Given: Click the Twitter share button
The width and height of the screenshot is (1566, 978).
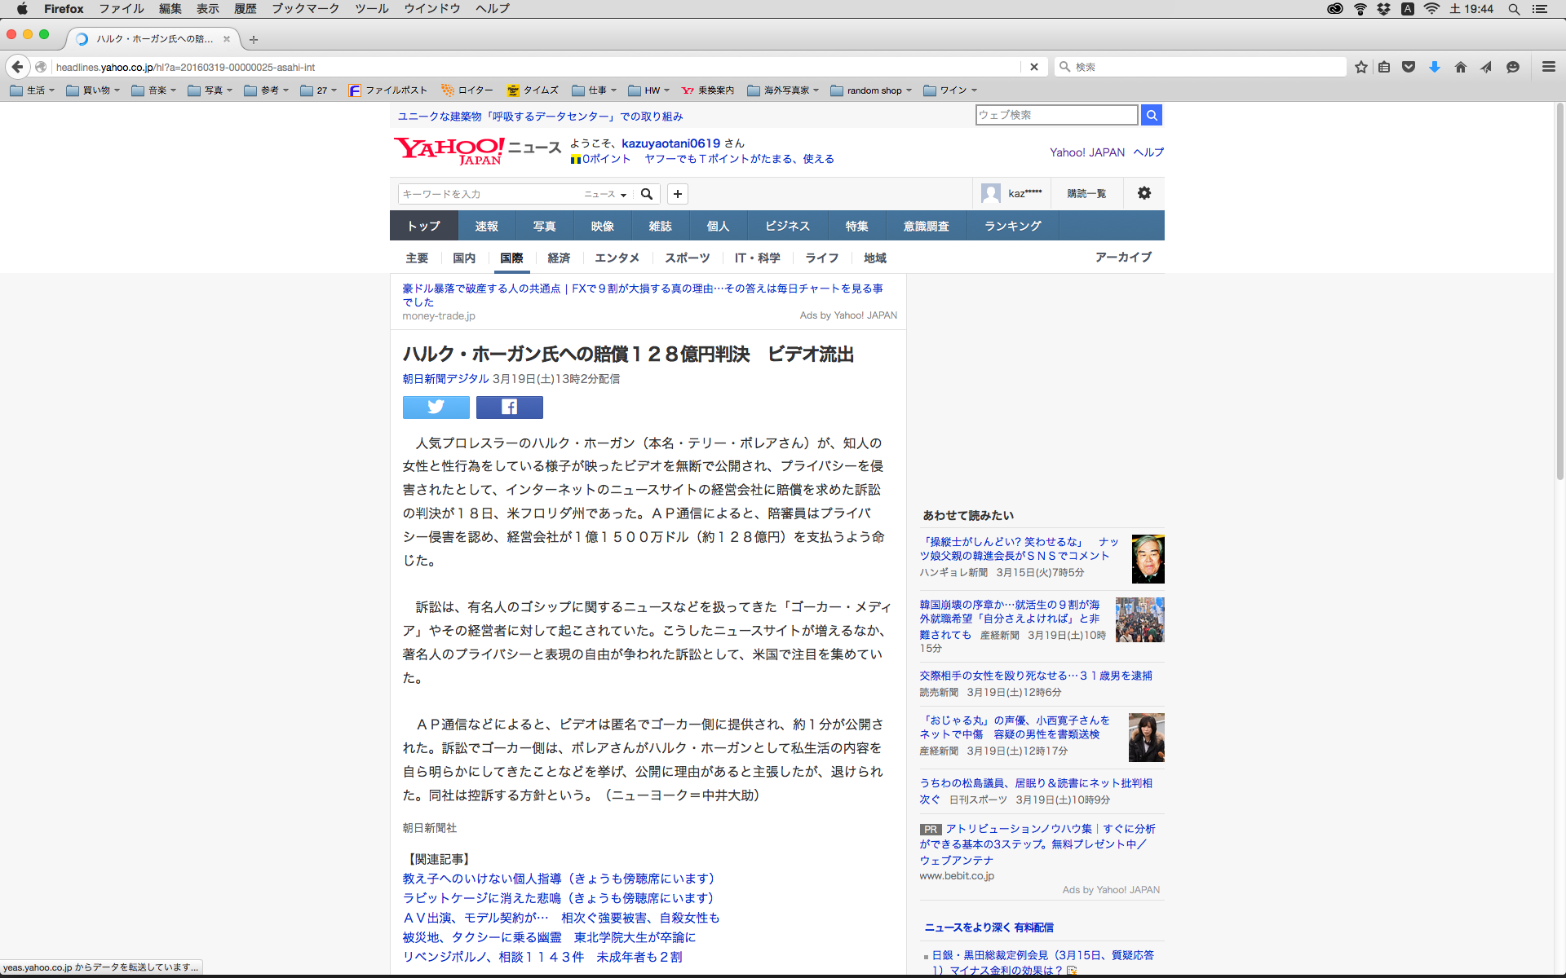Looking at the screenshot, I should point(436,407).
